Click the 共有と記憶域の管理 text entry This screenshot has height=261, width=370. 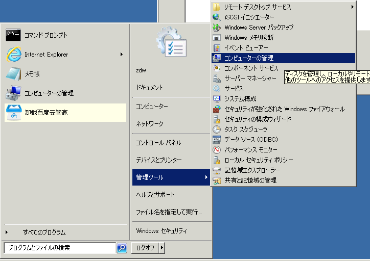(x=250, y=180)
